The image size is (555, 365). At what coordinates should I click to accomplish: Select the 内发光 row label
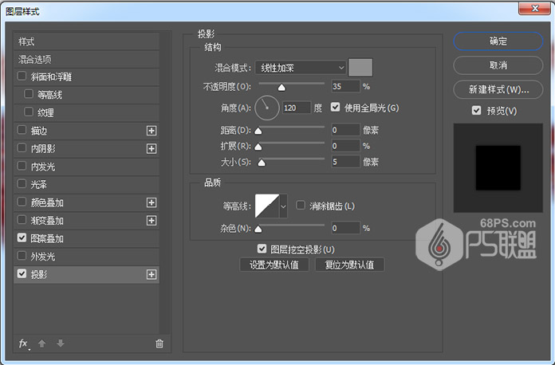(43, 167)
